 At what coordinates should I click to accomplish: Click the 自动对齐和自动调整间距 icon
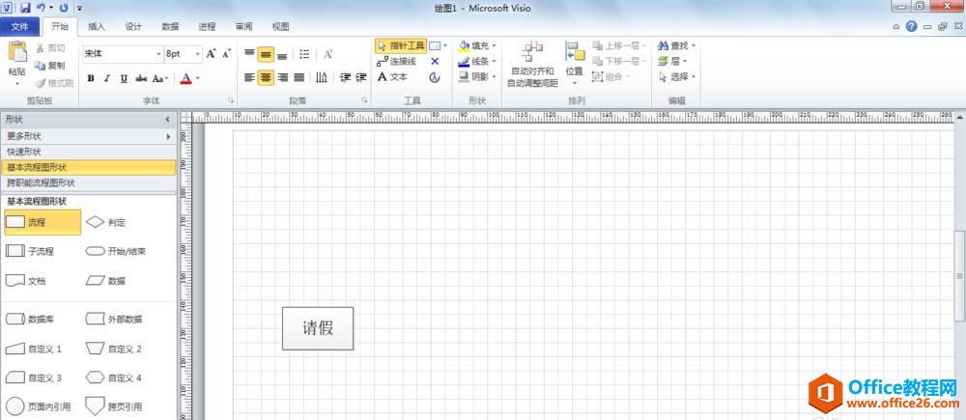point(531,51)
